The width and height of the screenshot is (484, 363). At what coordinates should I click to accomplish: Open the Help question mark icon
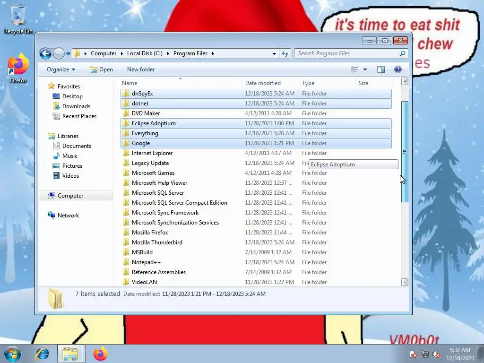click(x=398, y=69)
